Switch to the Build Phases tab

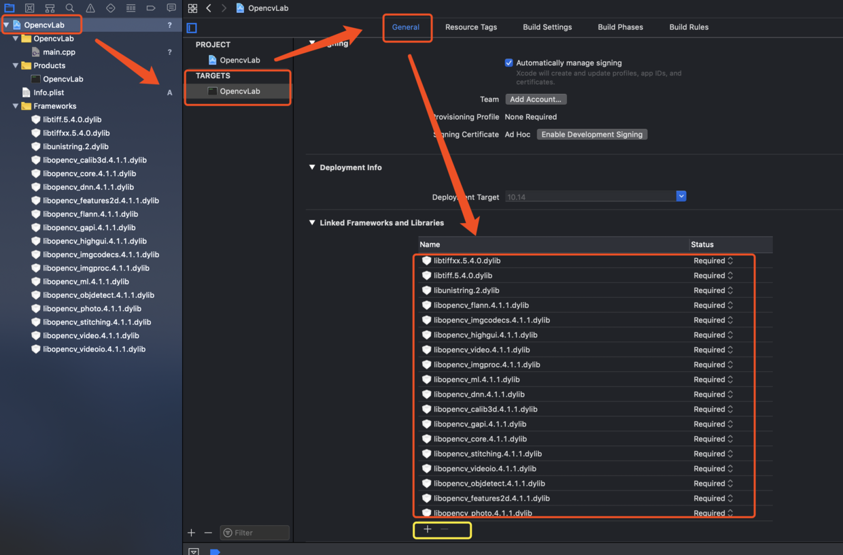point(621,27)
